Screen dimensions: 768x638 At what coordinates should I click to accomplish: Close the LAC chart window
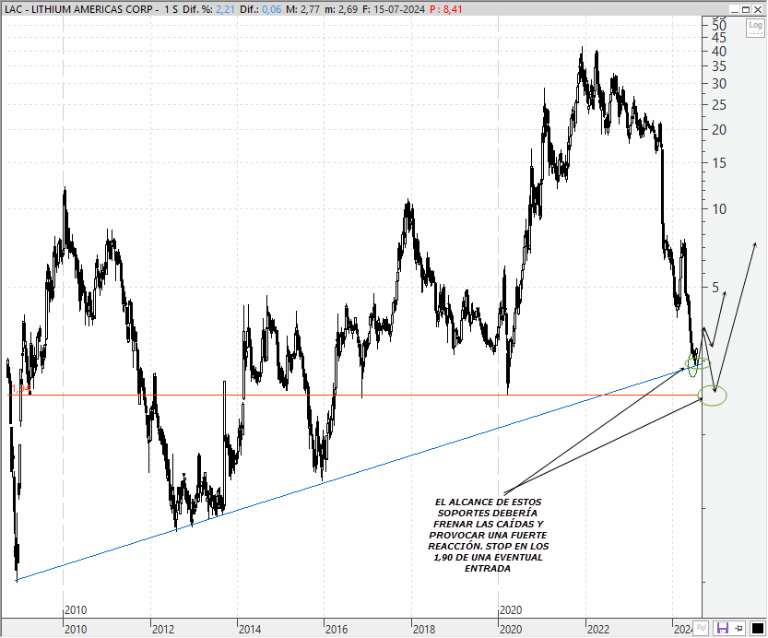757,9
